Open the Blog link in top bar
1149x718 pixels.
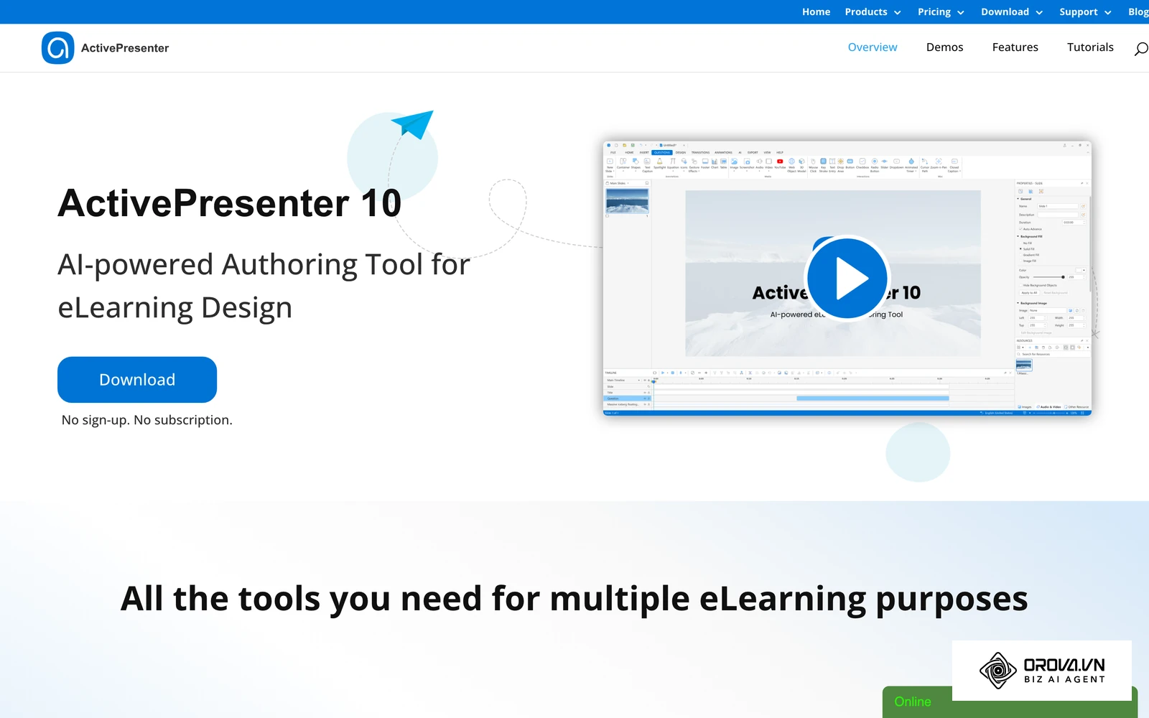[x=1138, y=12]
